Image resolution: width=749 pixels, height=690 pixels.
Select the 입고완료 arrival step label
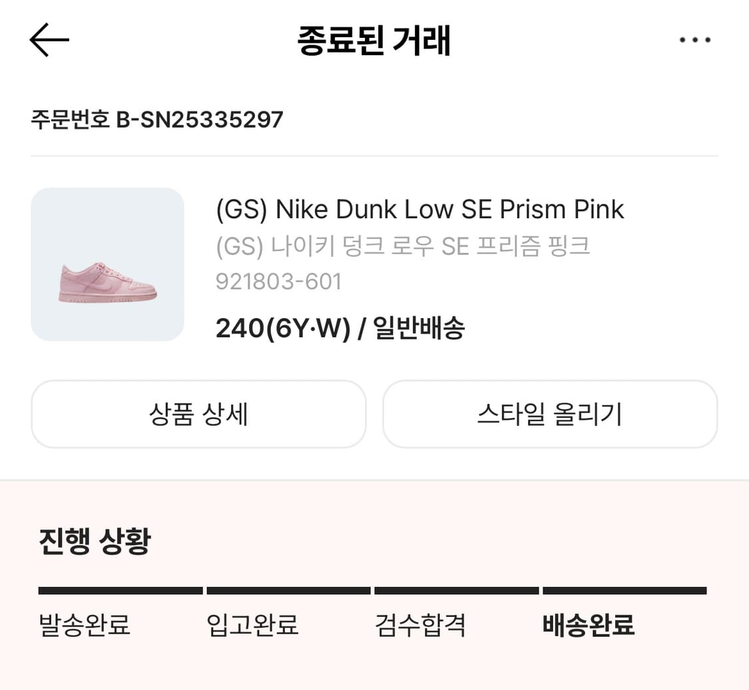point(253,625)
